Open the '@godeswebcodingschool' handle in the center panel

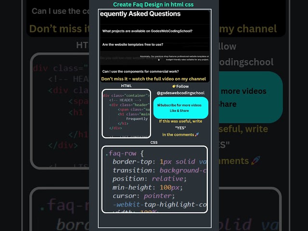180,93
